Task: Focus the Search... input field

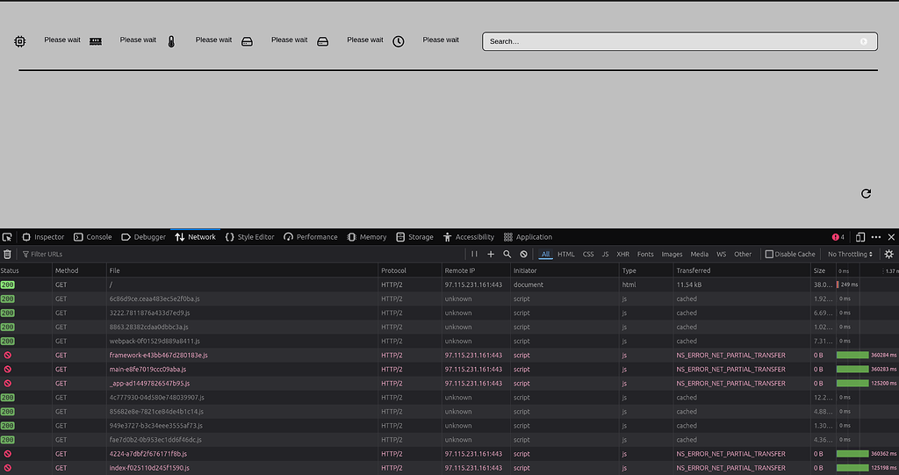Action: [680, 41]
